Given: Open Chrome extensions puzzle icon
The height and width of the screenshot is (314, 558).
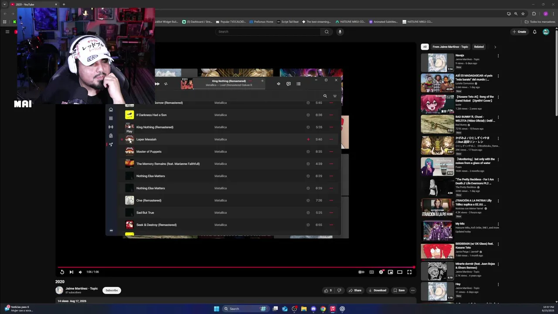Looking at the screenshot, I should (534, 14).
